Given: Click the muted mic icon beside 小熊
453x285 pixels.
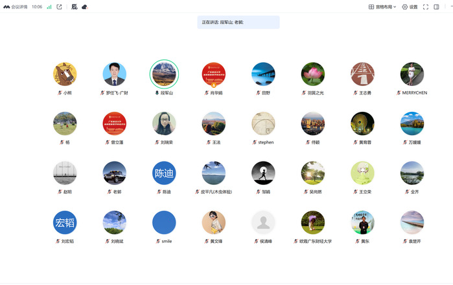Looking at the screenshot, I should [60, 93].
